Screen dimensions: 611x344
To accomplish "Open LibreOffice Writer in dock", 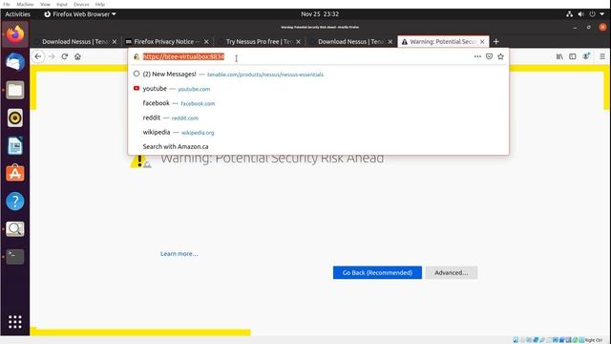I will tap(15, 146).
